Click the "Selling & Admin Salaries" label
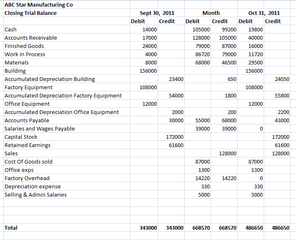The height and width of the screenshot is (240, 296). coord(36,195)
